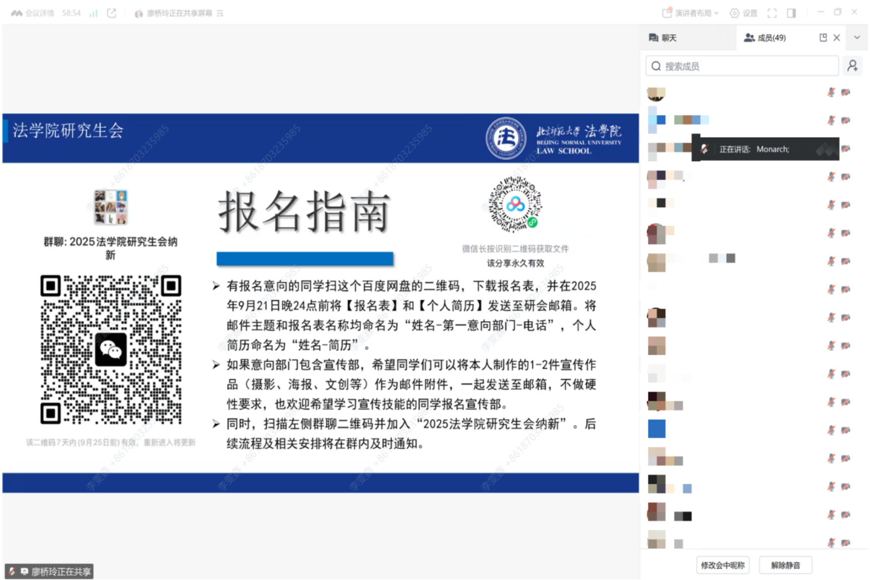Screen dimensions: 870x580
Task: Click the invite member icon beside search
Action: click(852, 66)
